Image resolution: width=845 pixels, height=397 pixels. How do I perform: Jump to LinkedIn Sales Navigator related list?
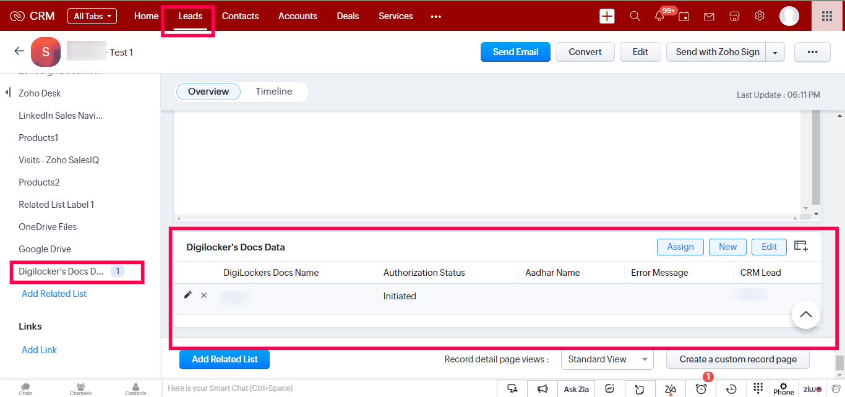[61, 116]
